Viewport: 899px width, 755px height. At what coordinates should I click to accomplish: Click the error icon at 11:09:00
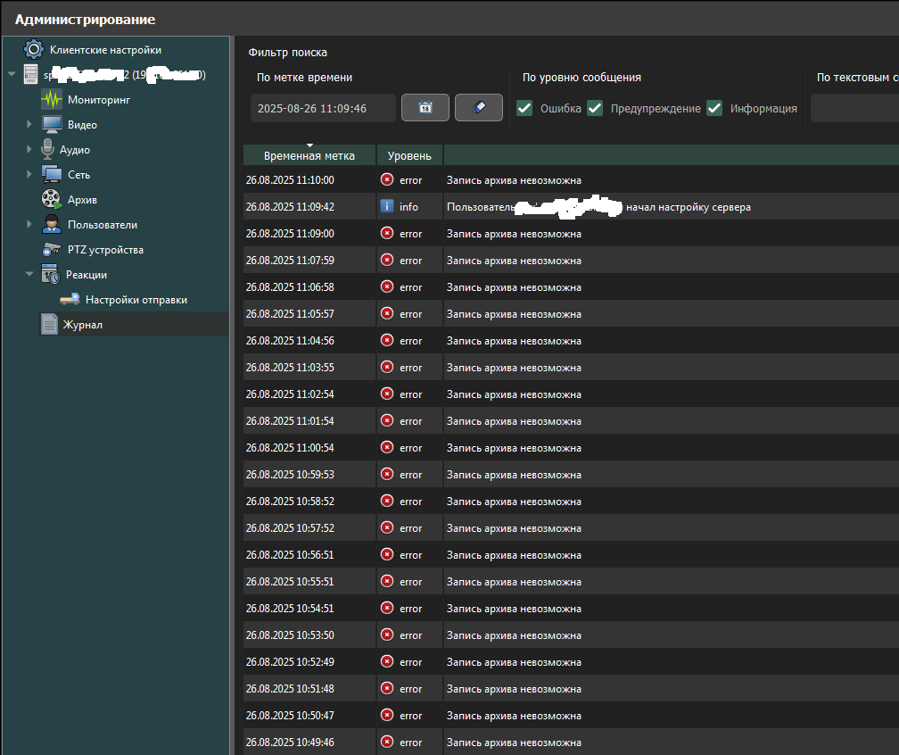tap(387, 233)
